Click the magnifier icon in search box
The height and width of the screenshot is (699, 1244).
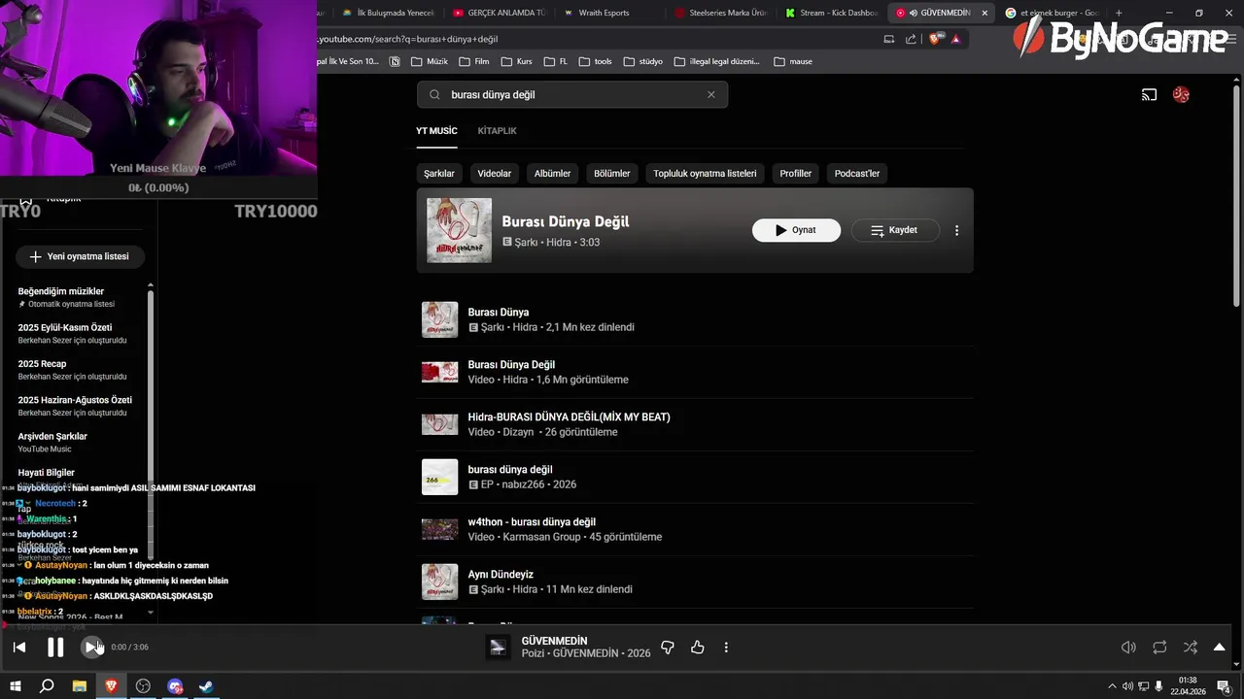pos(434,94)
